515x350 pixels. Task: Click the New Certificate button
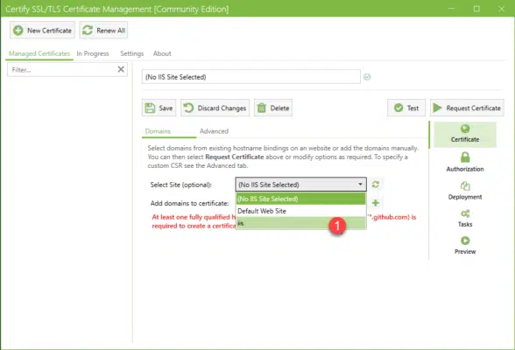42,30
